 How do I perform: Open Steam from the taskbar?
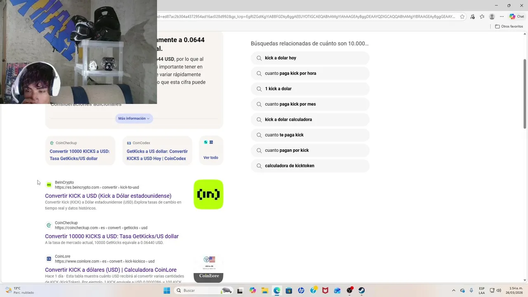coord(362,290)
